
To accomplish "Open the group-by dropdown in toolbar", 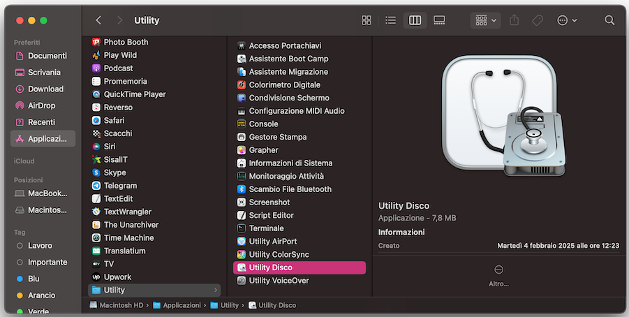I will pos(485,20).
